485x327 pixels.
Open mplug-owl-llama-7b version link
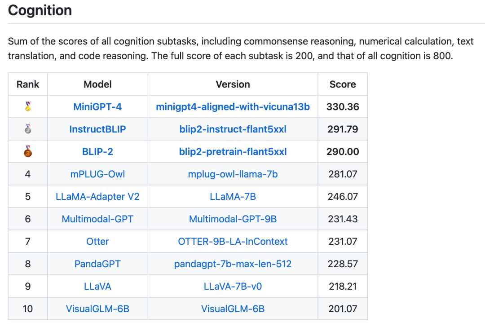pos(233,174)
